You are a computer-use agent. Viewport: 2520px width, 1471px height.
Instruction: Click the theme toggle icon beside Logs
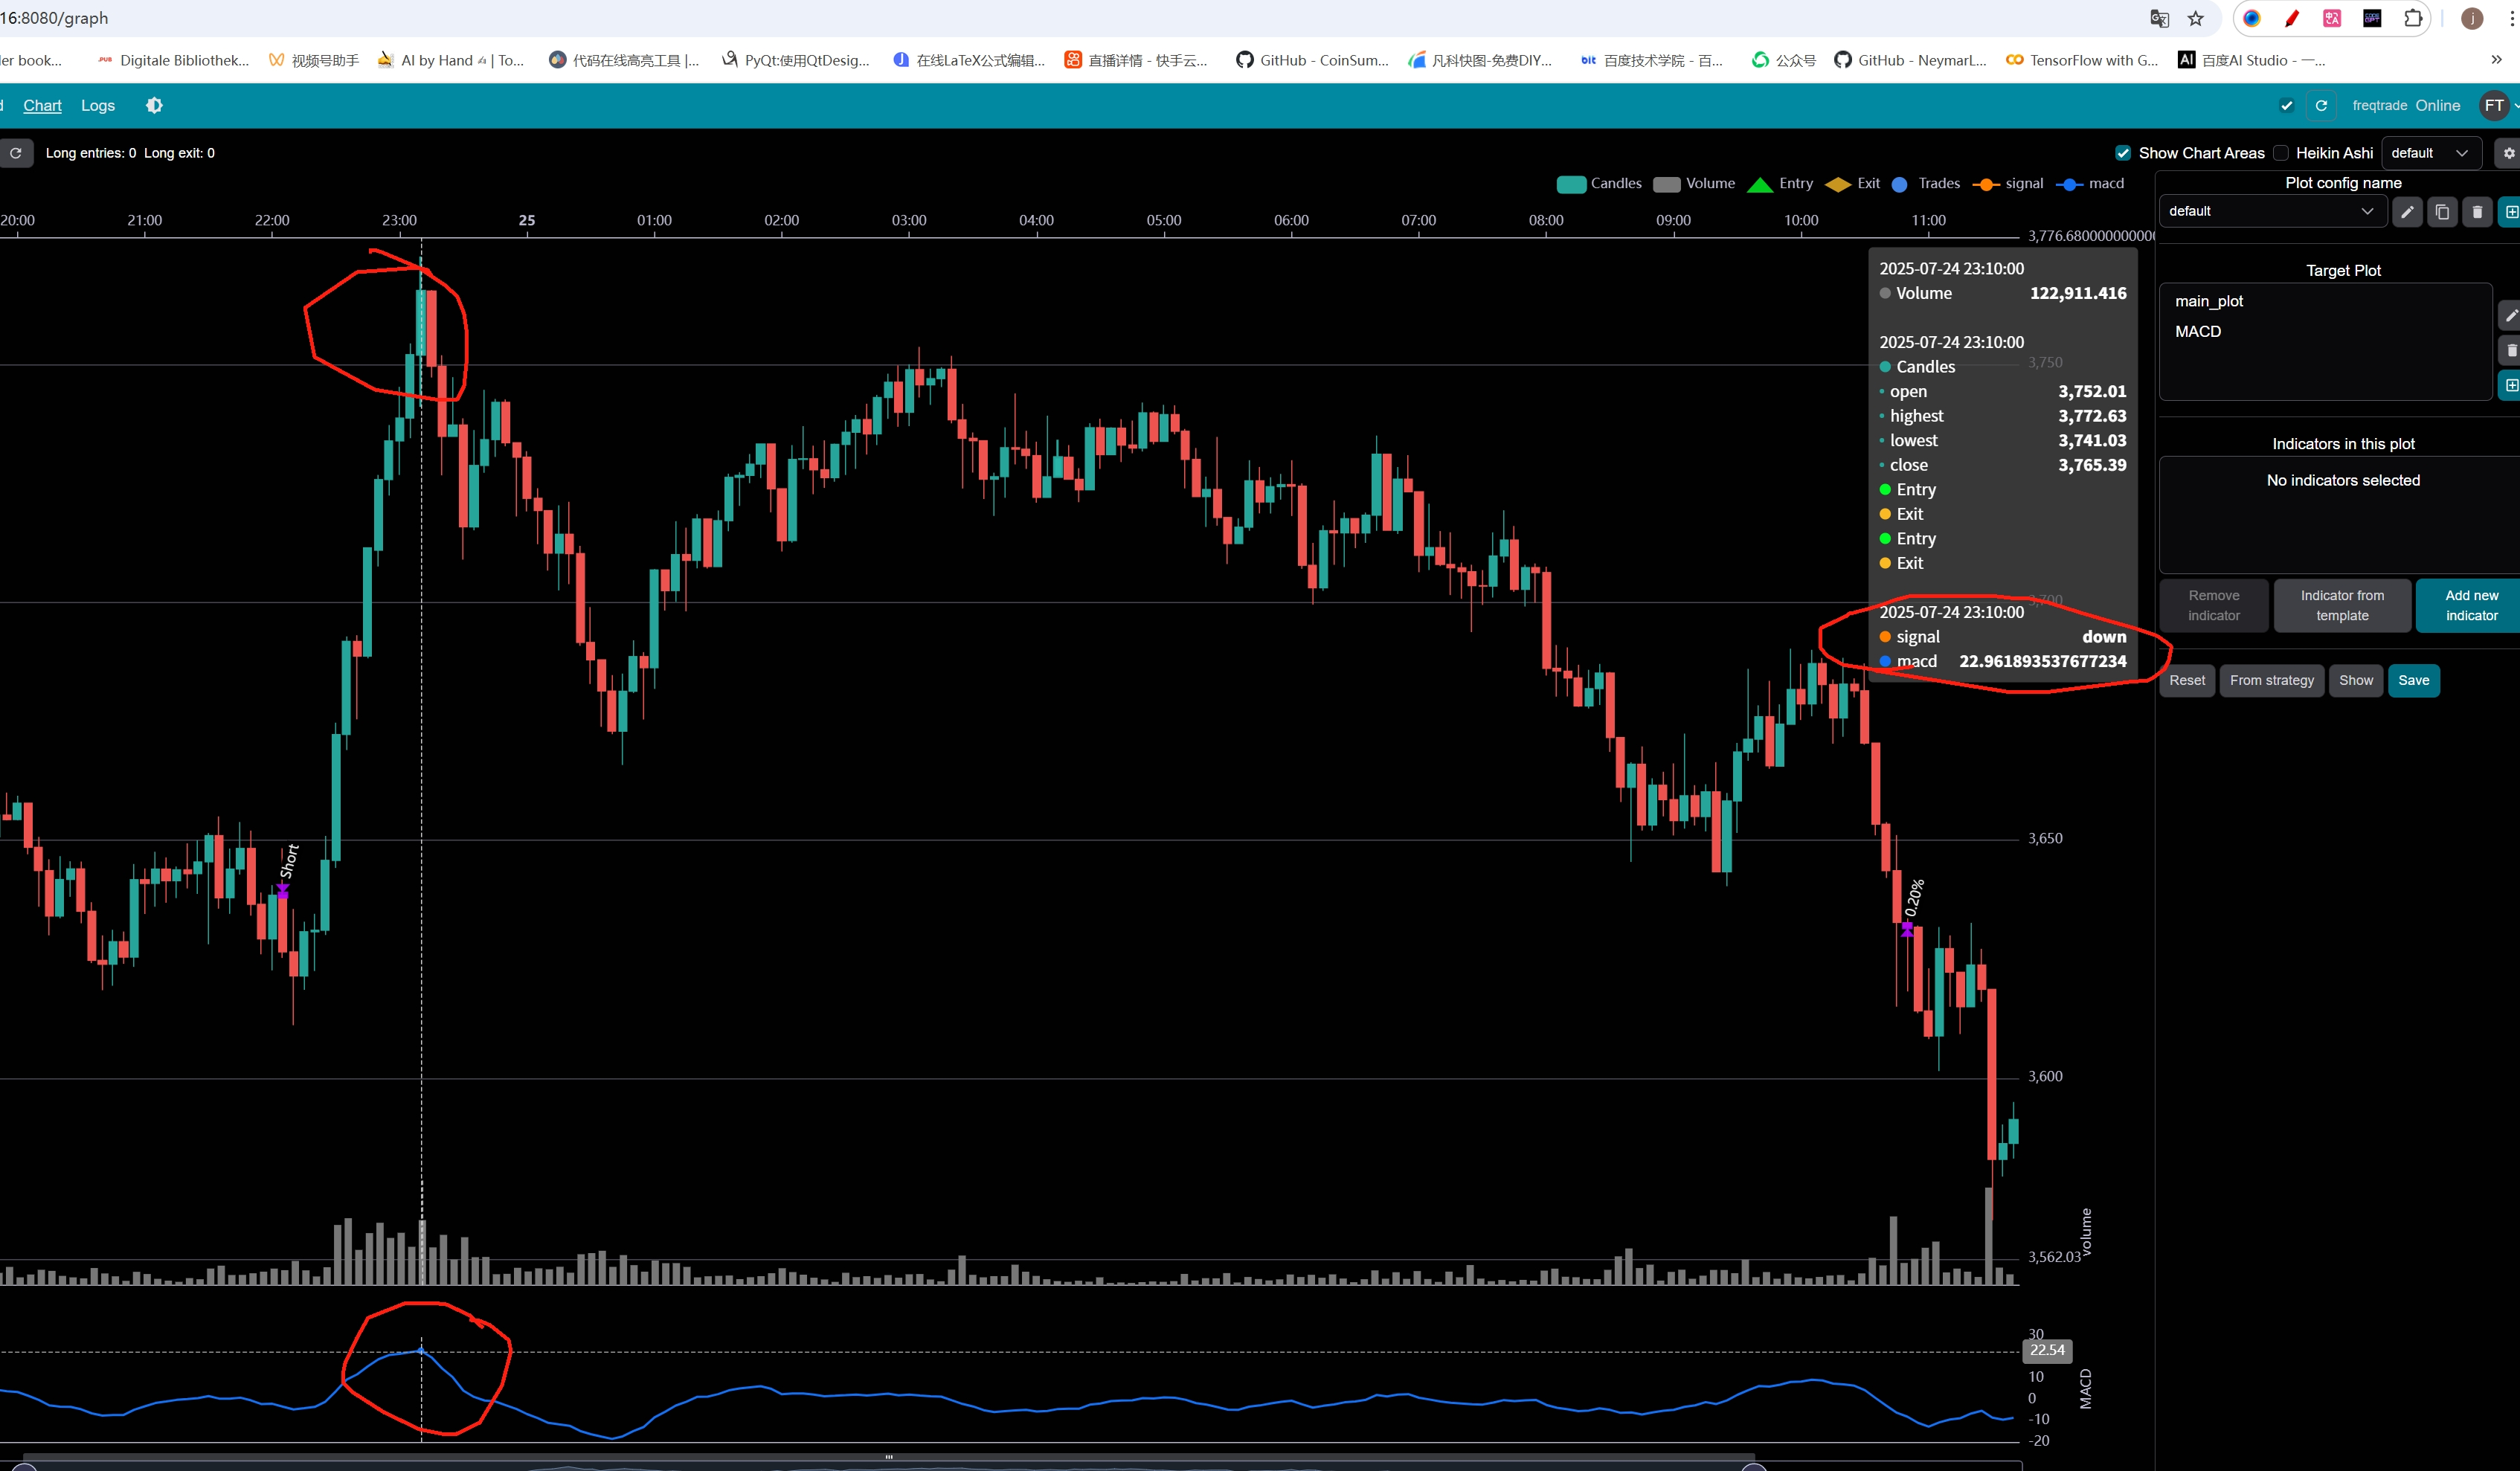click(154, 105)
